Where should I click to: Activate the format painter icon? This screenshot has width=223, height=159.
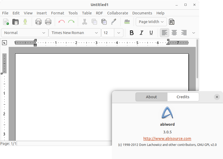coord(114,22)
